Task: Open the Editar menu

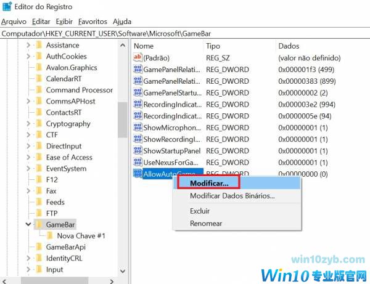Action: click(41, 22)
